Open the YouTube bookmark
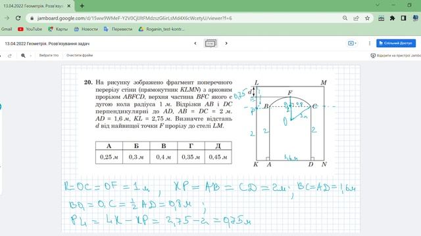The width and height of the screenshot is (421, 236). click(30, 29)
